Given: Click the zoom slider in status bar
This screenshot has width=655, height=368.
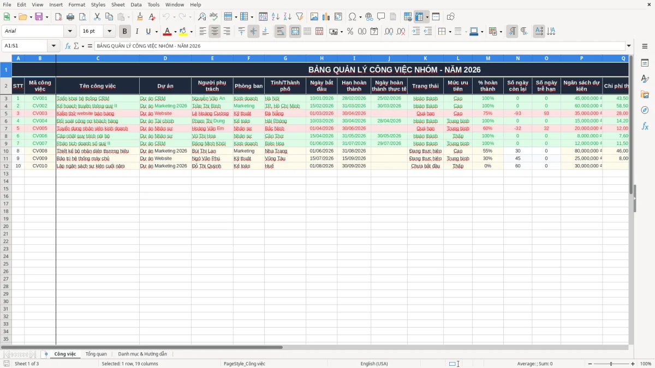Looking at the screenshot, I should (x=611, y=364).
